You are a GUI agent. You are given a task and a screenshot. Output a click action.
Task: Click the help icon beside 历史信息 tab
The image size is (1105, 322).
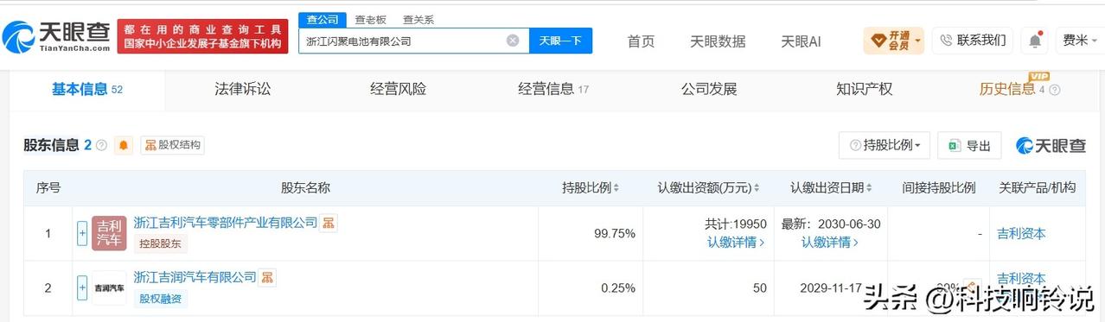tap(1054, 90)
